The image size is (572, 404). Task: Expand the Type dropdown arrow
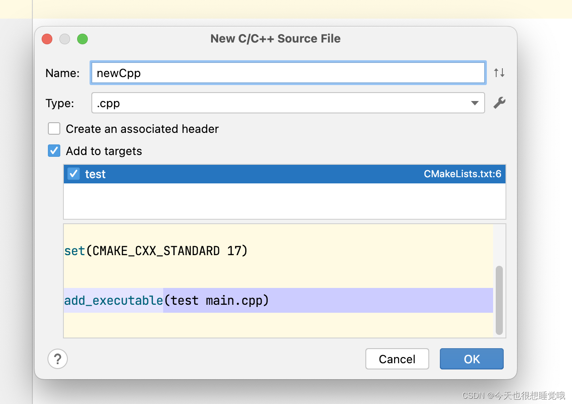(474, 103)
